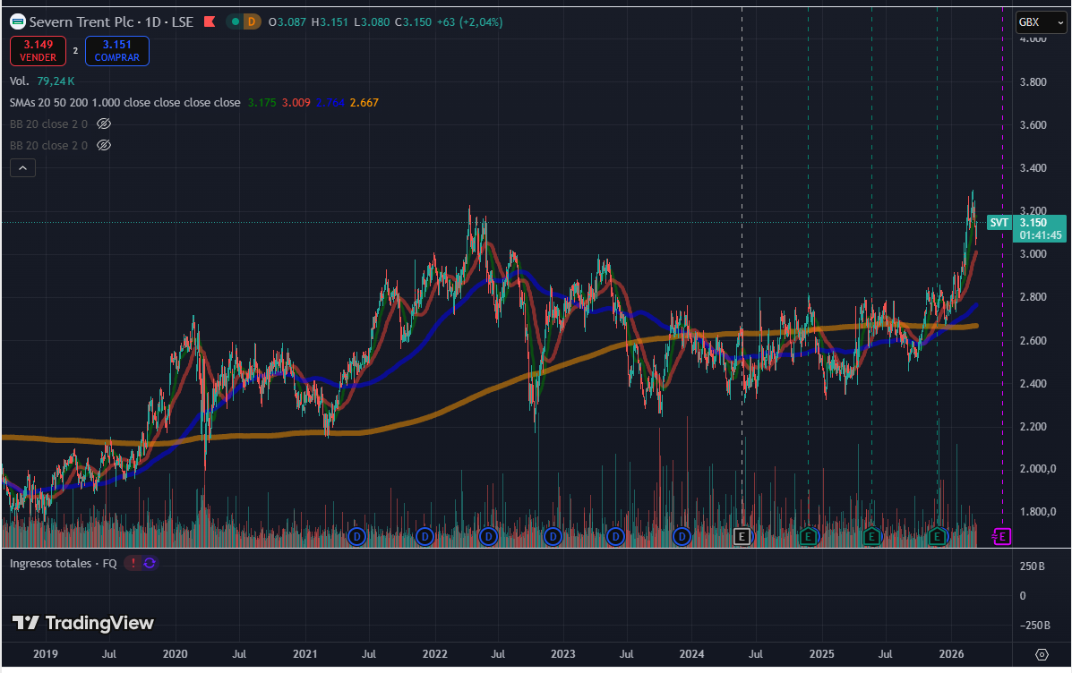Viewport: 1072px width, 673px height.
Task: Click the orange D delayed-data badge
Action: pyautogui.click(x=252, y=21)
